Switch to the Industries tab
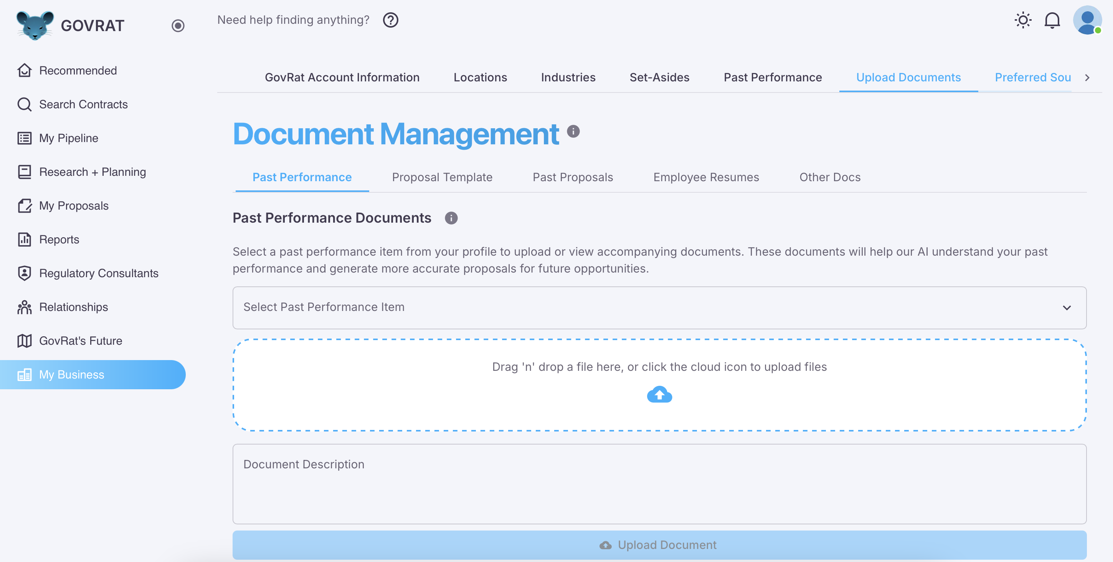This screenshot has height=562, width=1113. coord(568,78)
